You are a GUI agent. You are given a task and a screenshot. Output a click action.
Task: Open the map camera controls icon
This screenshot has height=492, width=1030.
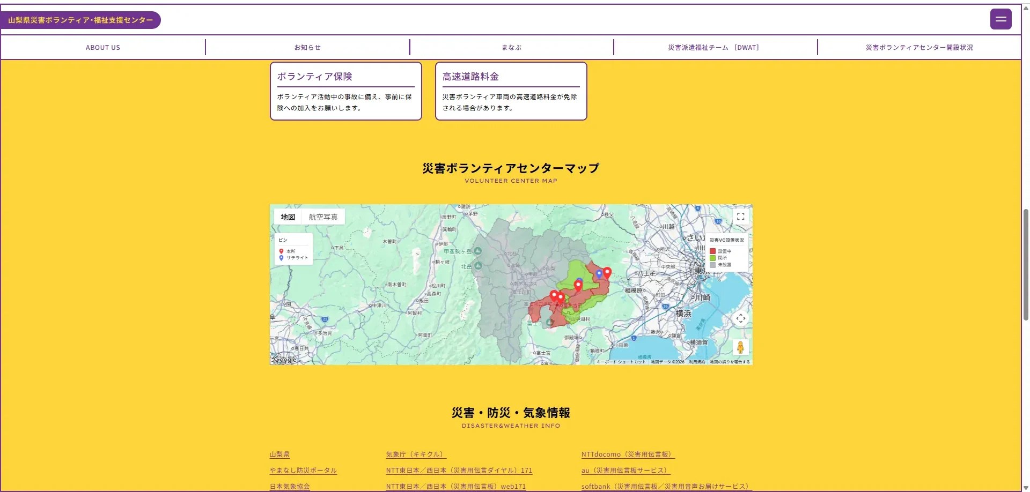tap(740, 318)
